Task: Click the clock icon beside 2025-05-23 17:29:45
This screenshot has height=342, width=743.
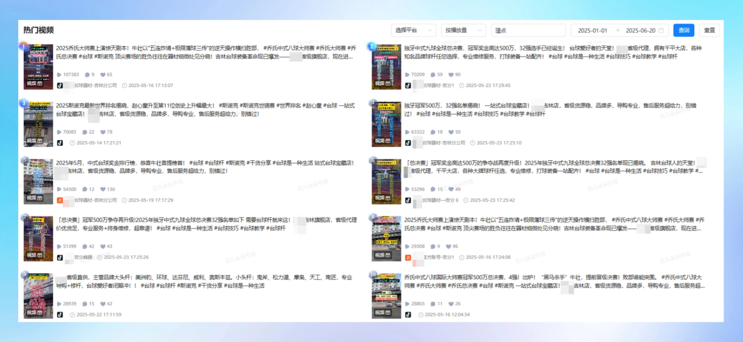Action: point(461,85)
